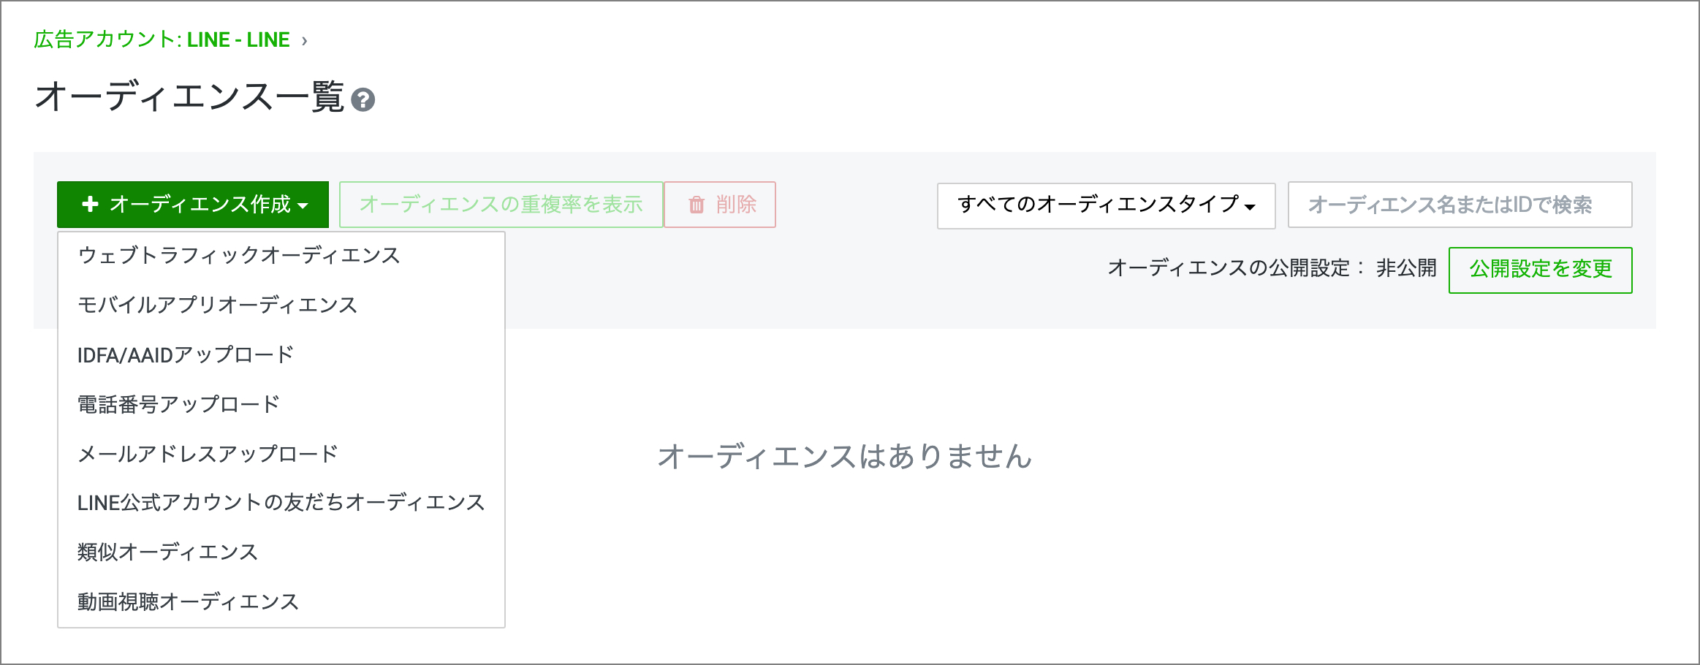
Task: Select ウェブトラフィックオーディエンス from menu
Action: 239,255
